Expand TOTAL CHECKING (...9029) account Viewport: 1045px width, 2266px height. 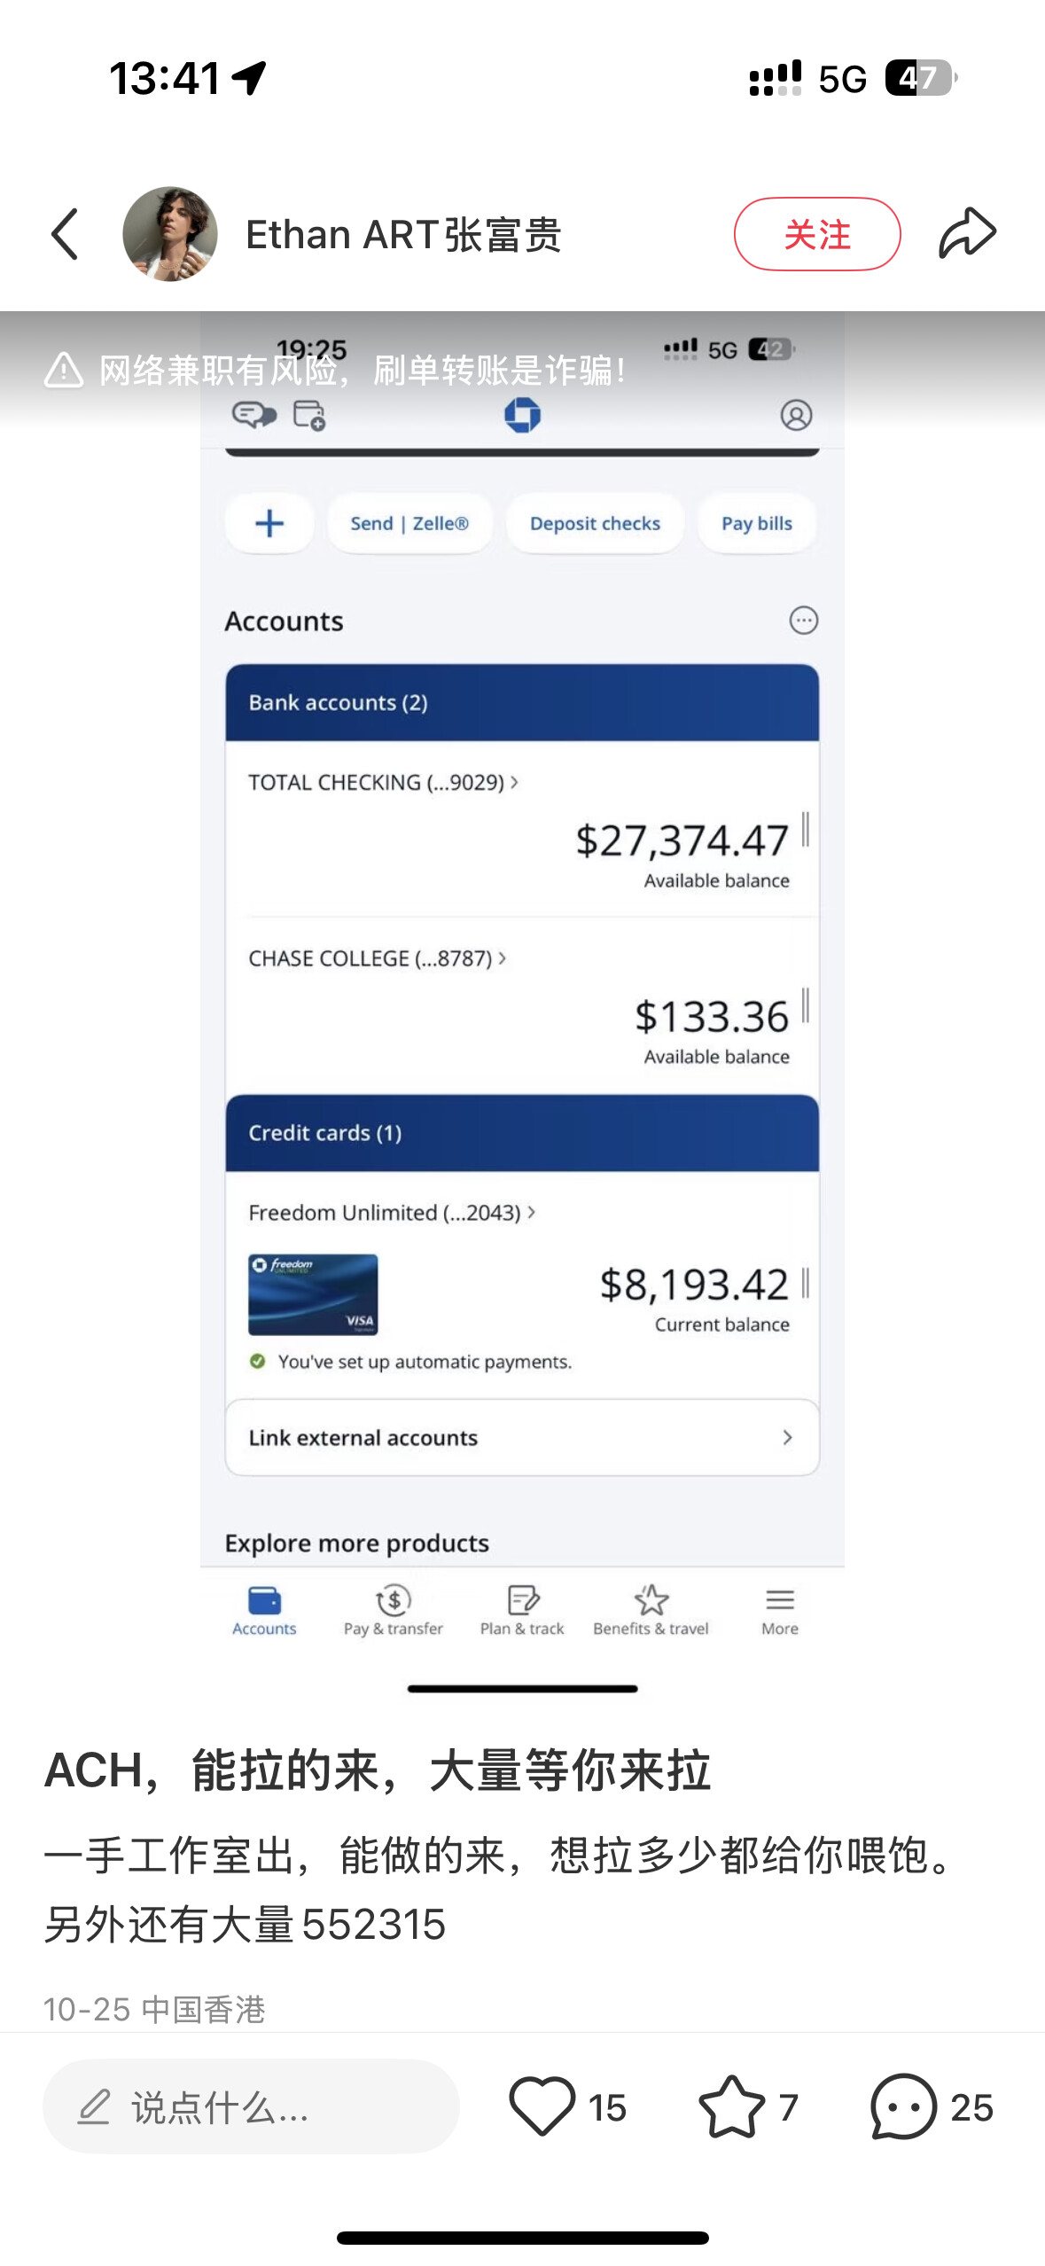pos(383,782)
